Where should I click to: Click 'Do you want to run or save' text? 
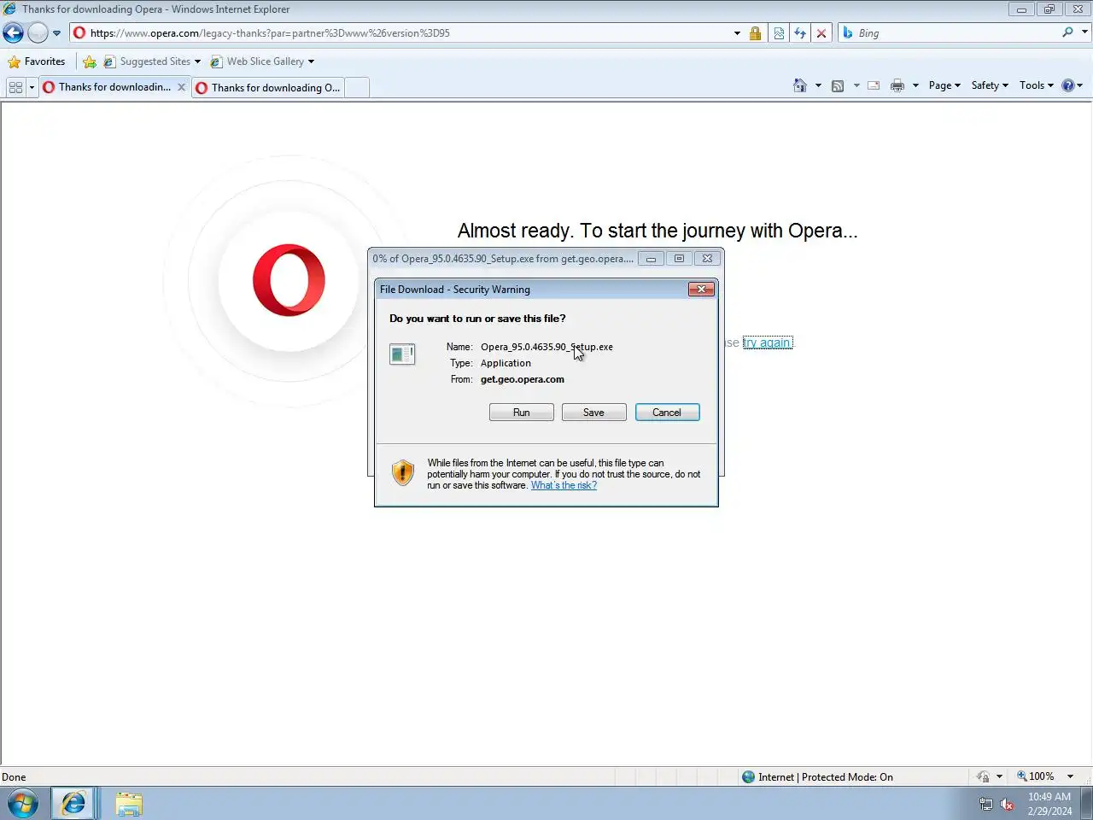tap(477, 319)
